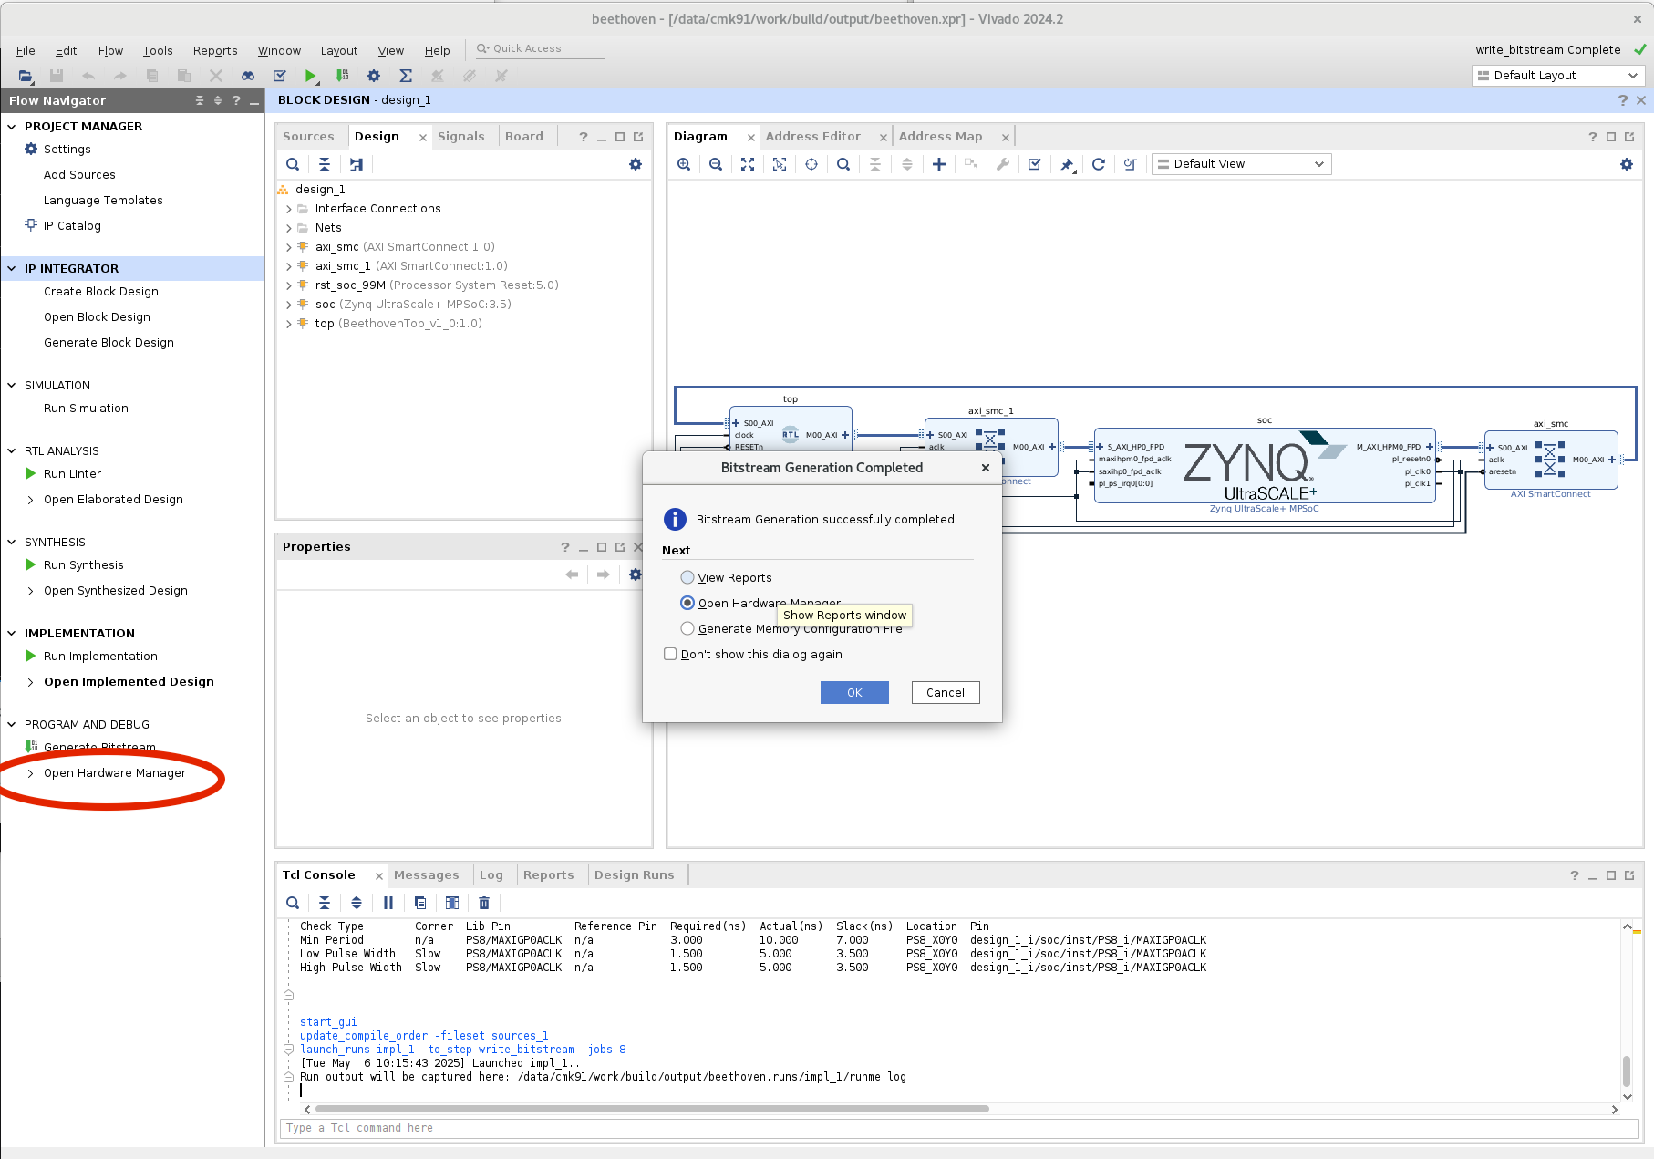Click Run Linter
Image resolution: width=1654 pixels, height=1159 pixels.
click(x=72, y=474)
